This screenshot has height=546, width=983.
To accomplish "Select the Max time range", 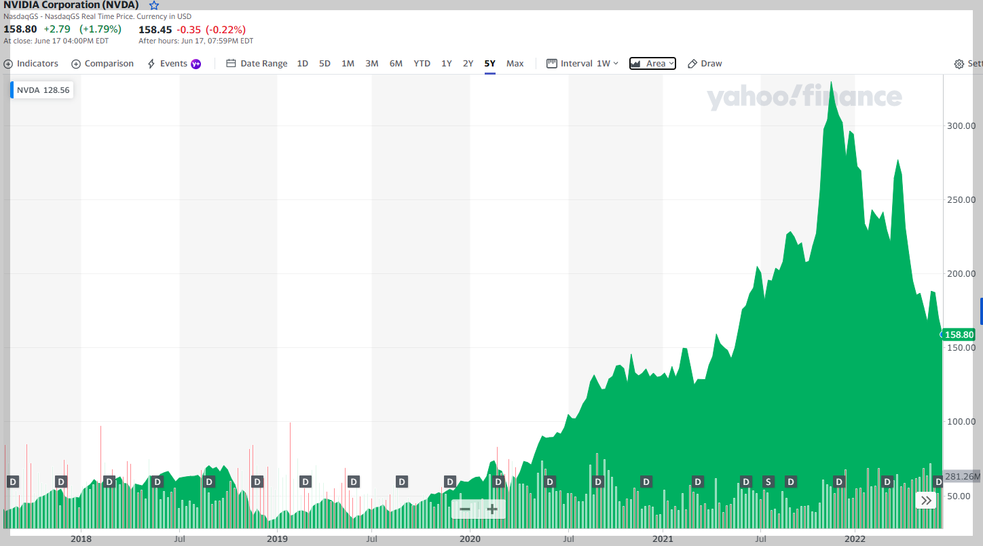I will point(515,64).
